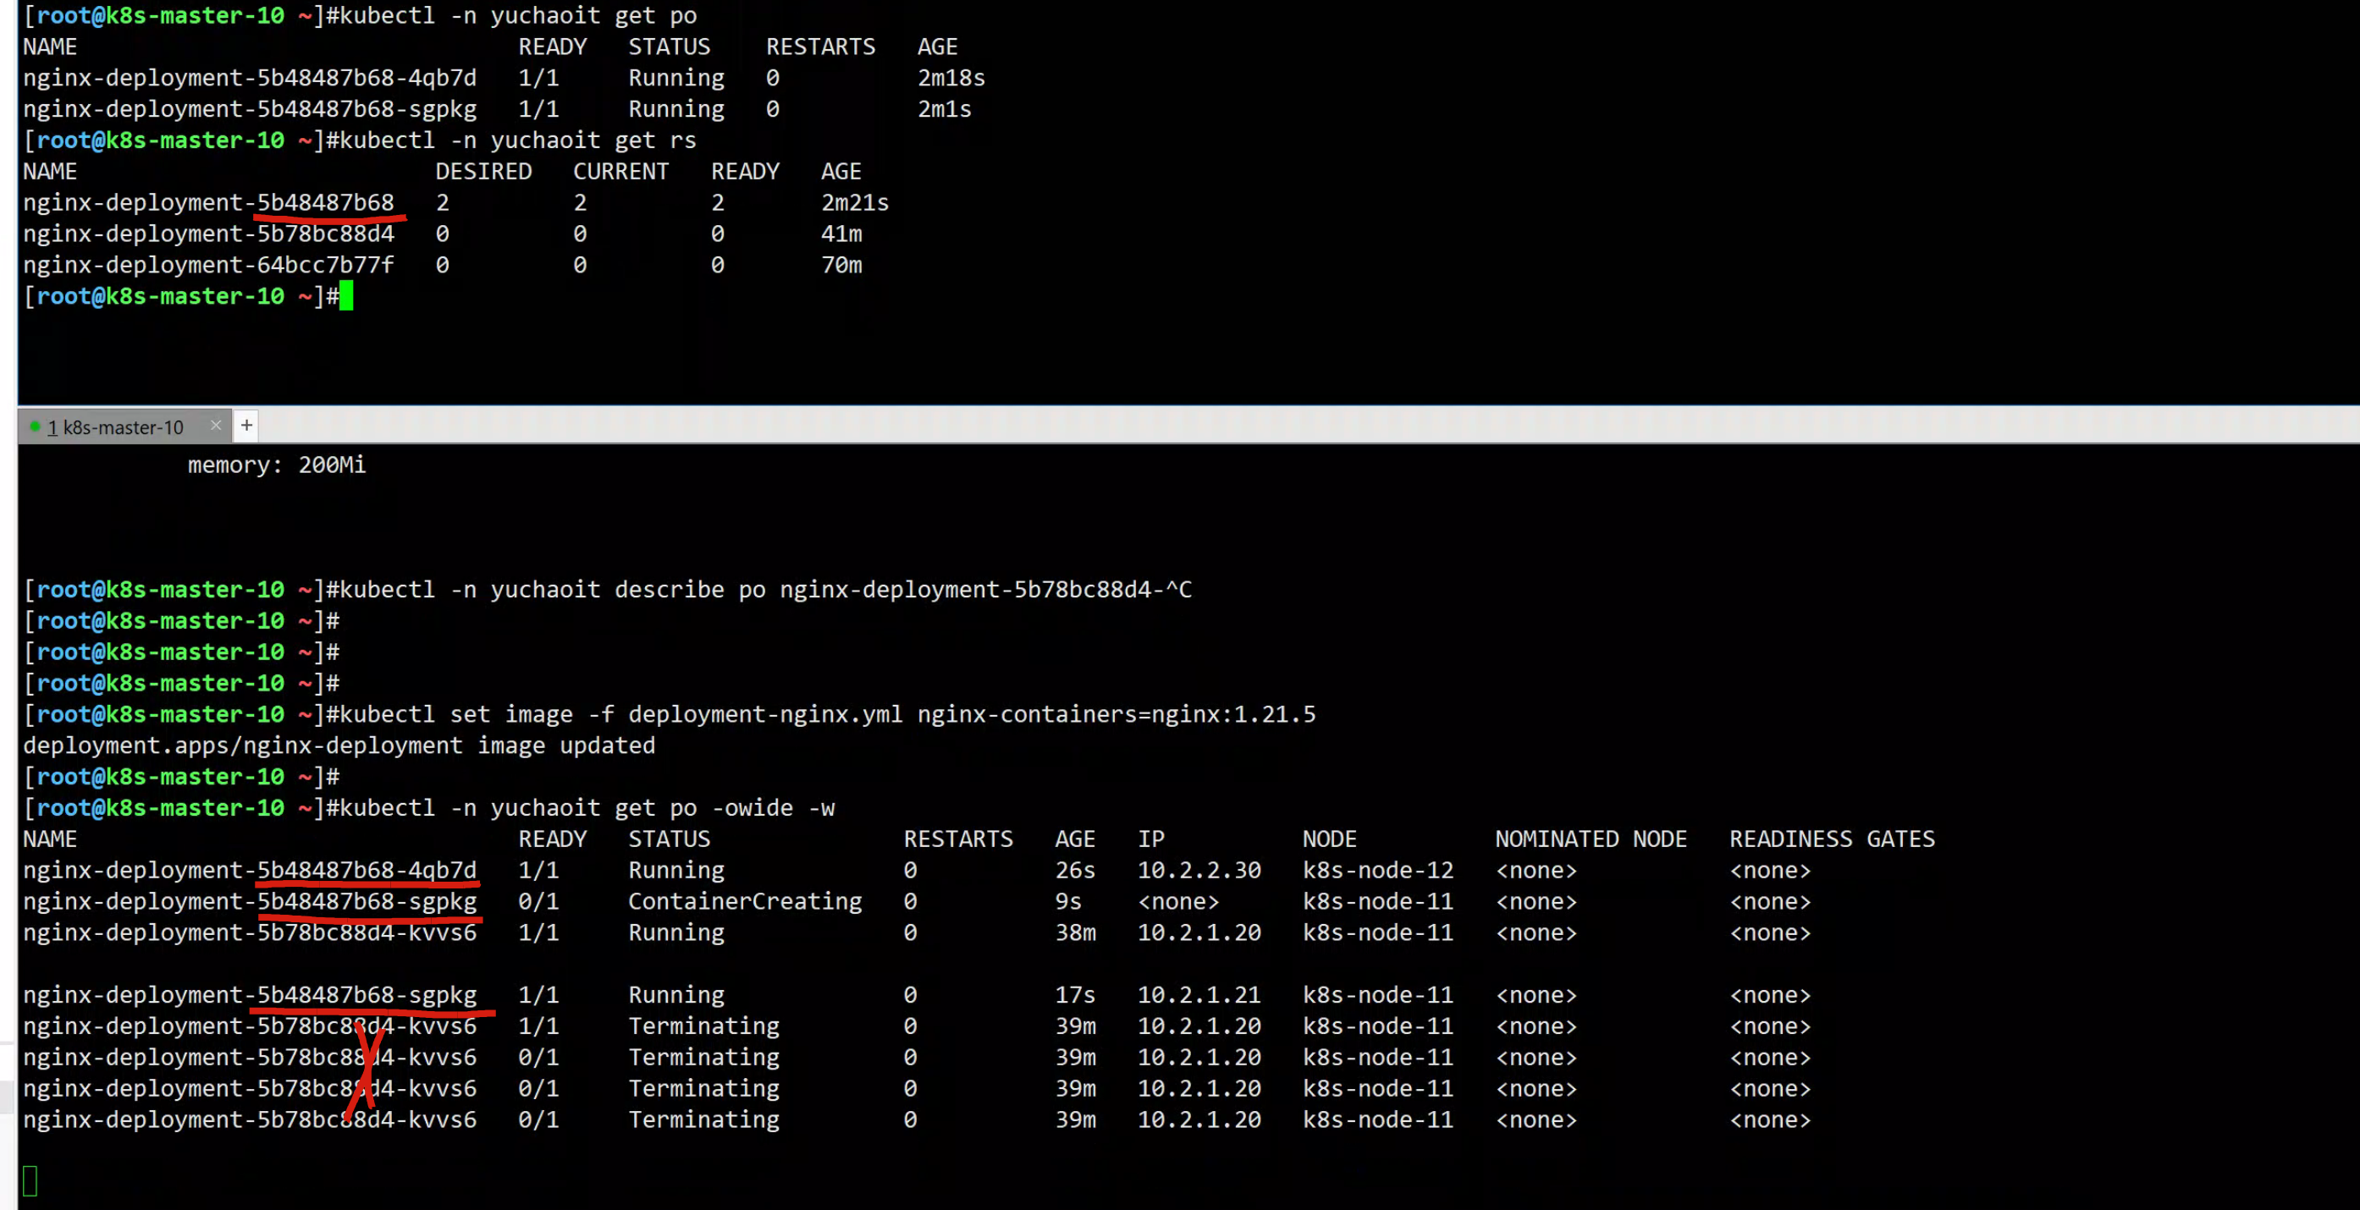
Task: Click the solid green cursor in top pane
Action: point(346,296)
